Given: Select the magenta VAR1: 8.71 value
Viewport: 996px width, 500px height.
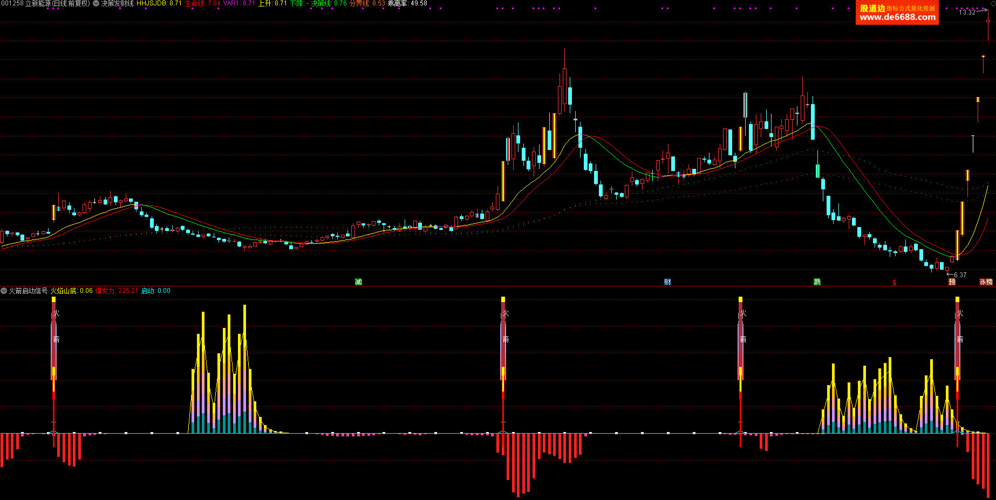Looking at the screenshot, I should coord(240,3).
